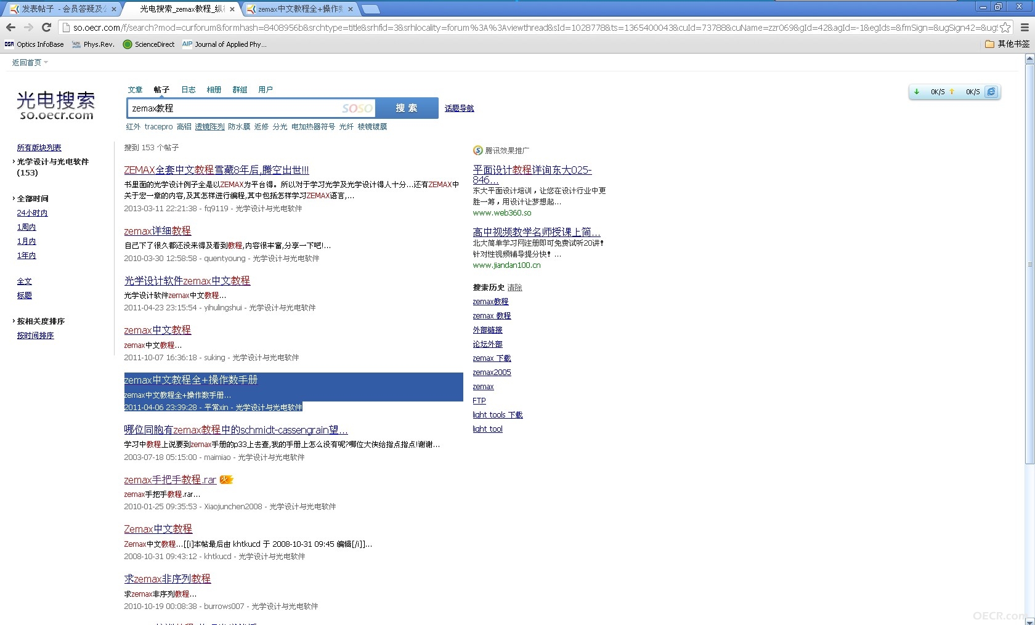Image resolution: width=1035 pixels, height=625 pixels.
Task: Open a new browser tab
Action: [370, 9]
